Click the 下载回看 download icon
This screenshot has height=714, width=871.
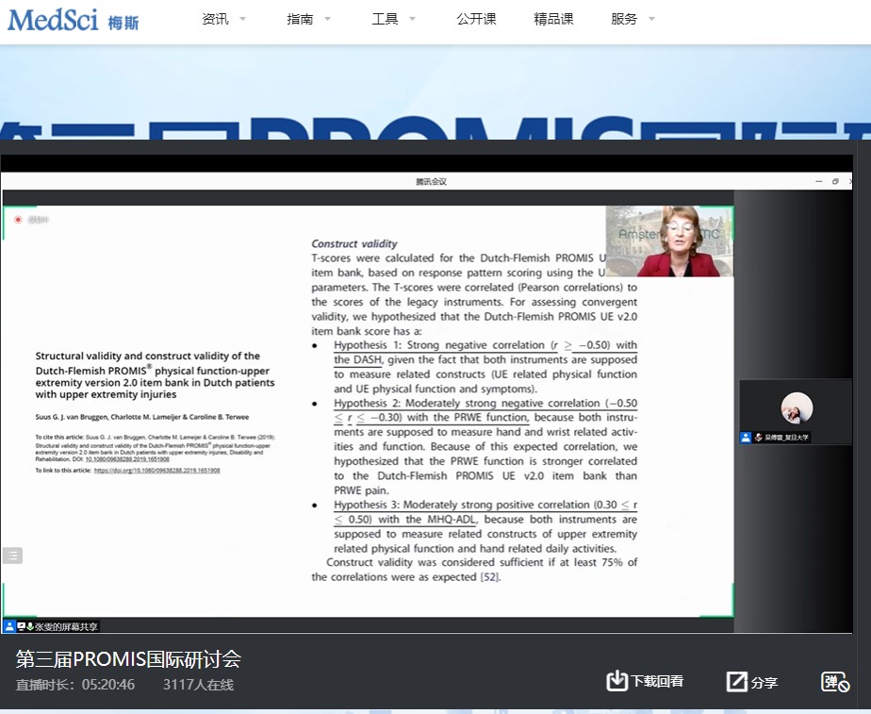[x=616, y=681]
